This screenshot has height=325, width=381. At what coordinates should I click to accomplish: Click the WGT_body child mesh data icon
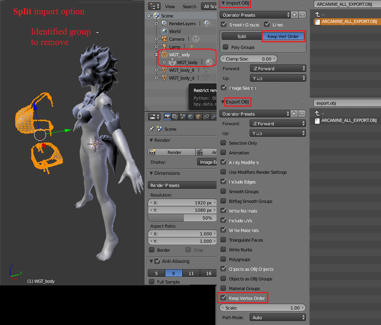172,62
